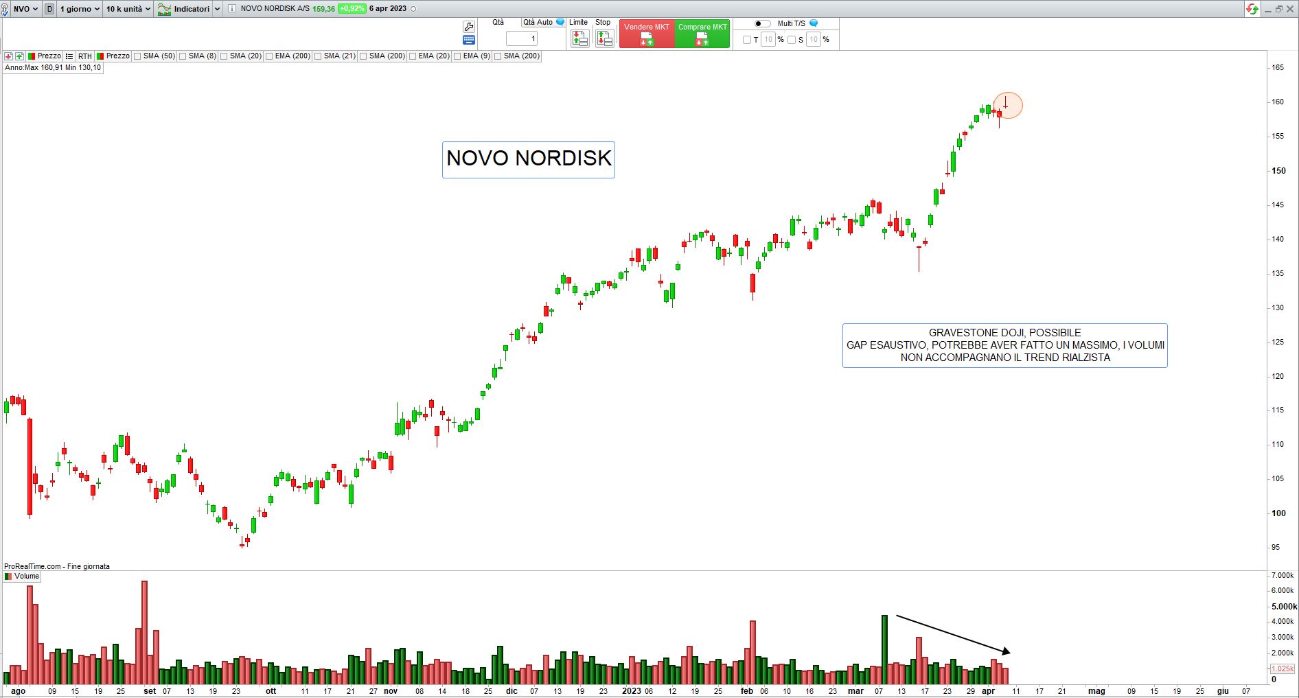The width and height of the screenshot is (1299, 698).
Task: Toggle the Multi T/S switch
Action: pyautogui.click(x=762, y=23)
